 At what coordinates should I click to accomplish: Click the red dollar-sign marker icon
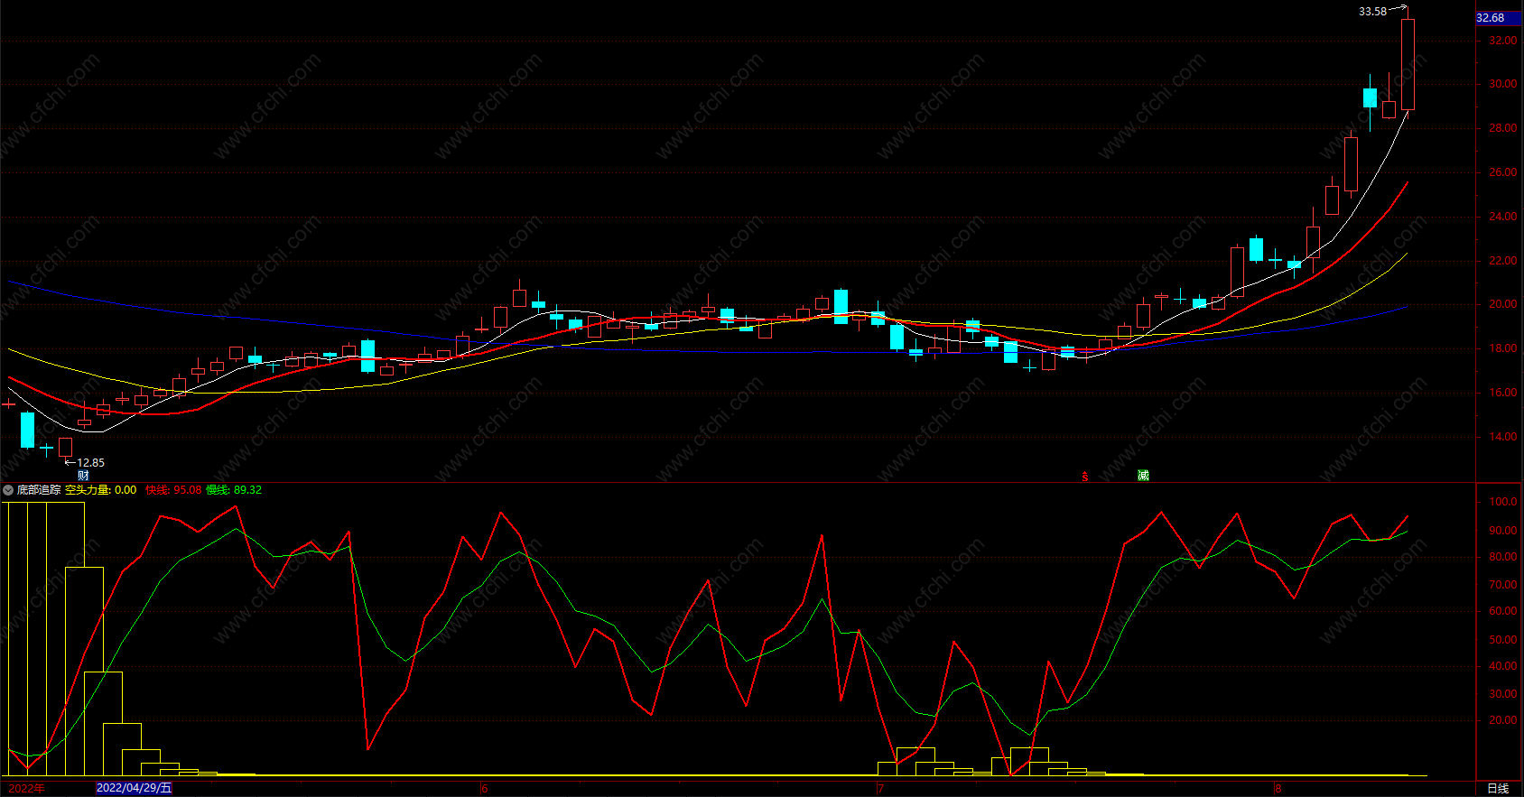pos(1085,477)
